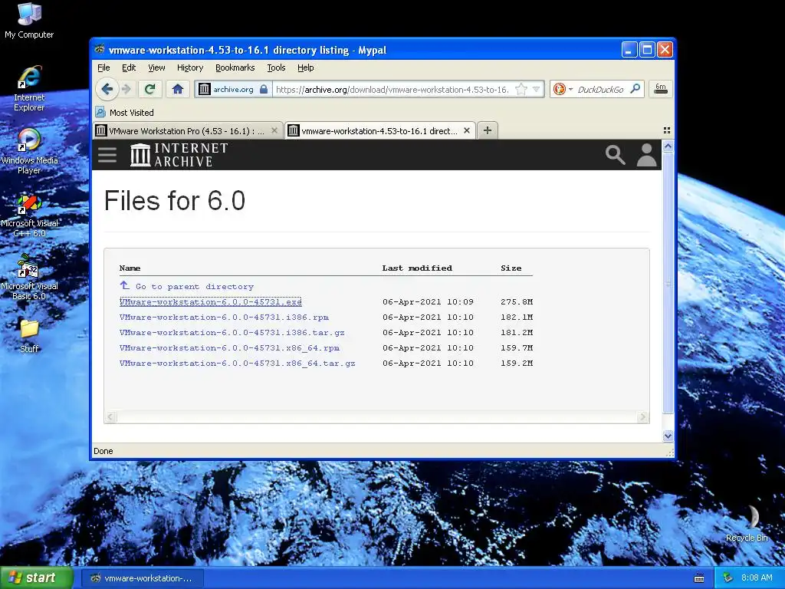Click the vertical scrollbar thumb

coord(668,283)
